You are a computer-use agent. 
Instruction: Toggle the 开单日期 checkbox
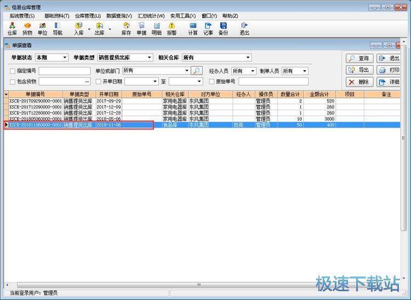pyautogui.click(x=98, y=82)
